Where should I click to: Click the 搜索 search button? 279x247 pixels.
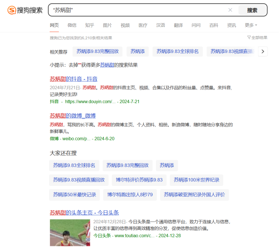(x=252, y=10)
